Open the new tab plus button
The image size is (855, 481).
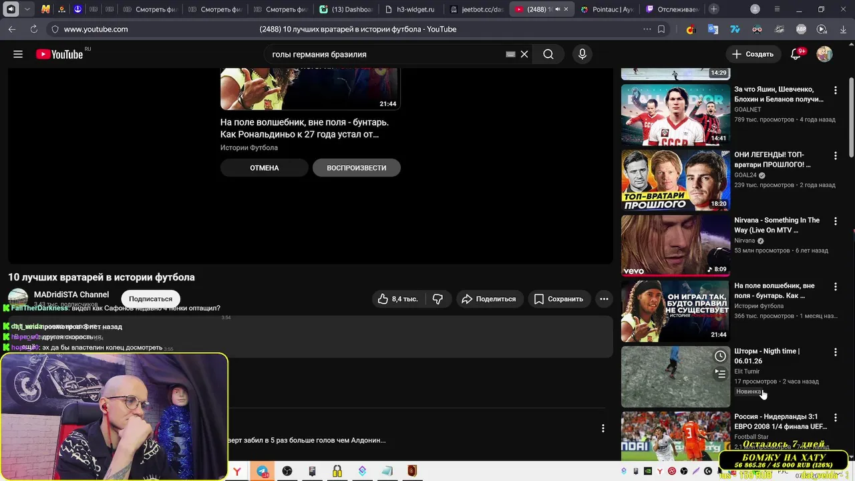[714, 9]
